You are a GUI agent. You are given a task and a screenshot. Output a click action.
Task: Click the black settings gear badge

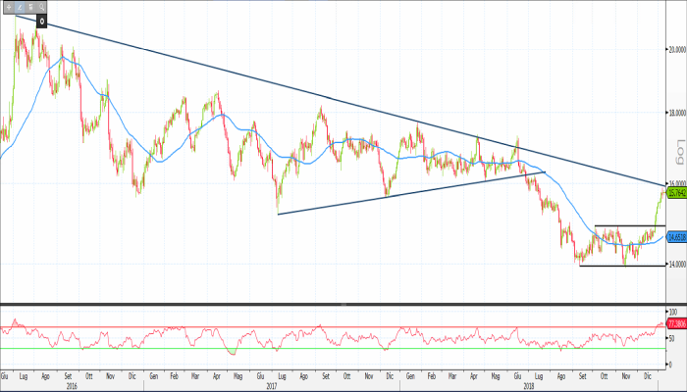[x=42, y=19]
